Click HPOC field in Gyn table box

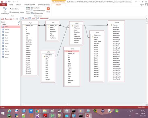coord(28,34)
